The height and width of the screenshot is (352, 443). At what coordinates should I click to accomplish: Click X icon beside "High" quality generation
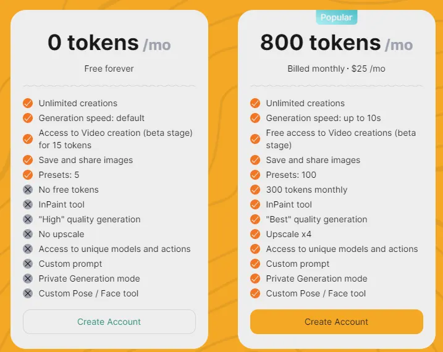[x=28, y=219]
